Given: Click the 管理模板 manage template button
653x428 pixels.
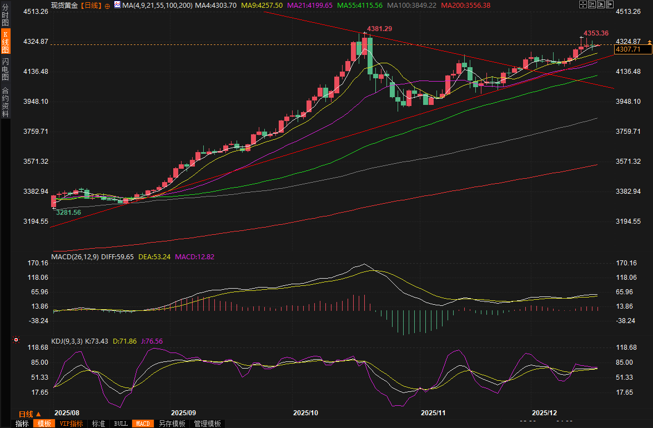Looking at the screenshot, I should click(207, 424).
